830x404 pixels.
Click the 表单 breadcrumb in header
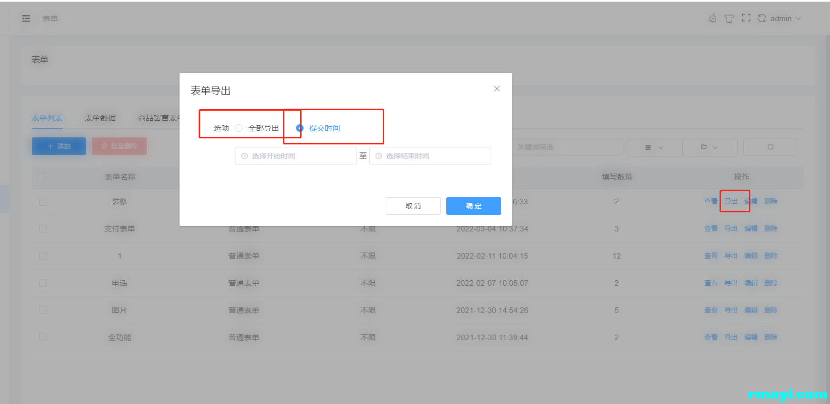coord(50,19)
